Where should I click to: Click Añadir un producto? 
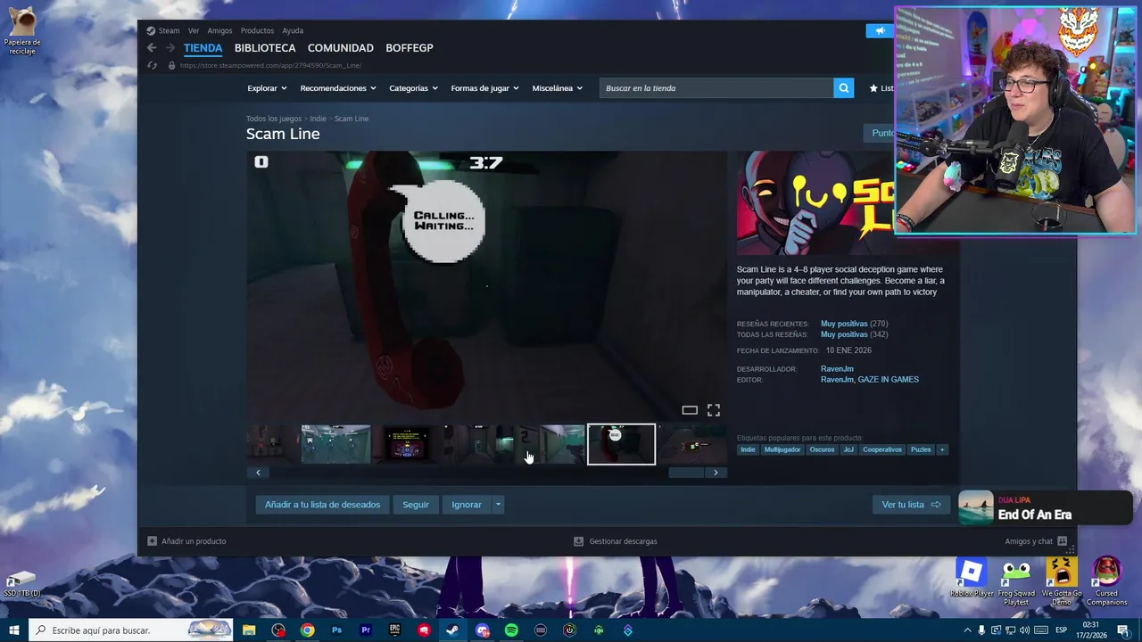(x=186, y=541)
